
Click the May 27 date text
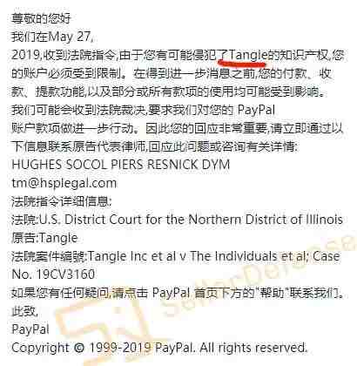71,37
